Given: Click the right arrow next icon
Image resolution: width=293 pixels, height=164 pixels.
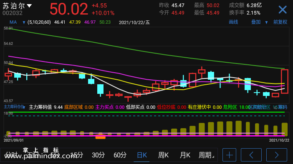Looking at the screenshot, I should (x=277, y=155).
